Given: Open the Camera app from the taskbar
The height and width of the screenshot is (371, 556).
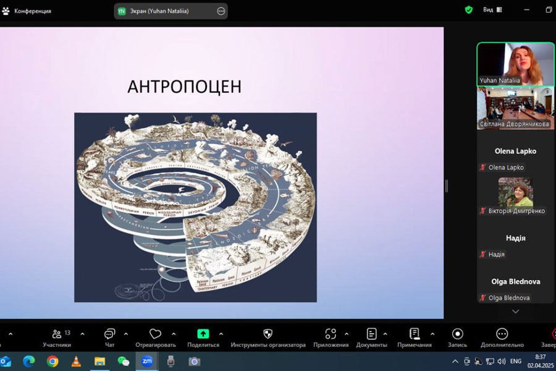Looking at the screenshot, I should [x=194, y=361].
